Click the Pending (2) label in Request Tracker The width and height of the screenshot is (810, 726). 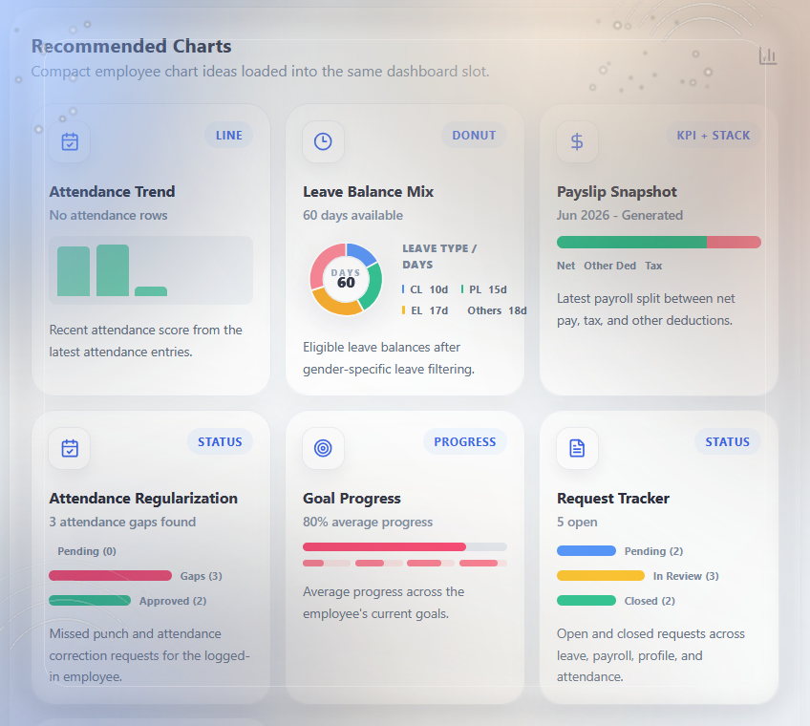pos(653,551)
